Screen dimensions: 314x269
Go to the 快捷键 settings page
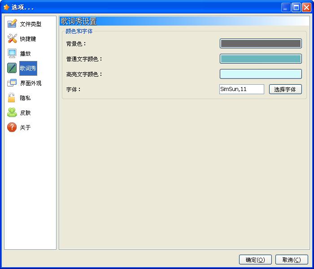coord(28,39)
